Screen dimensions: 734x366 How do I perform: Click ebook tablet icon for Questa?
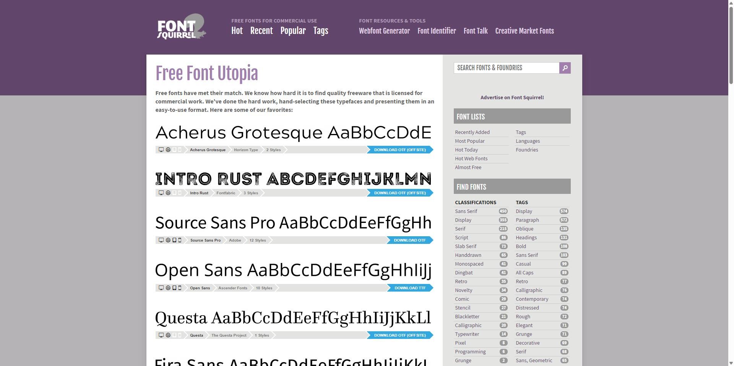coord(174,335)
